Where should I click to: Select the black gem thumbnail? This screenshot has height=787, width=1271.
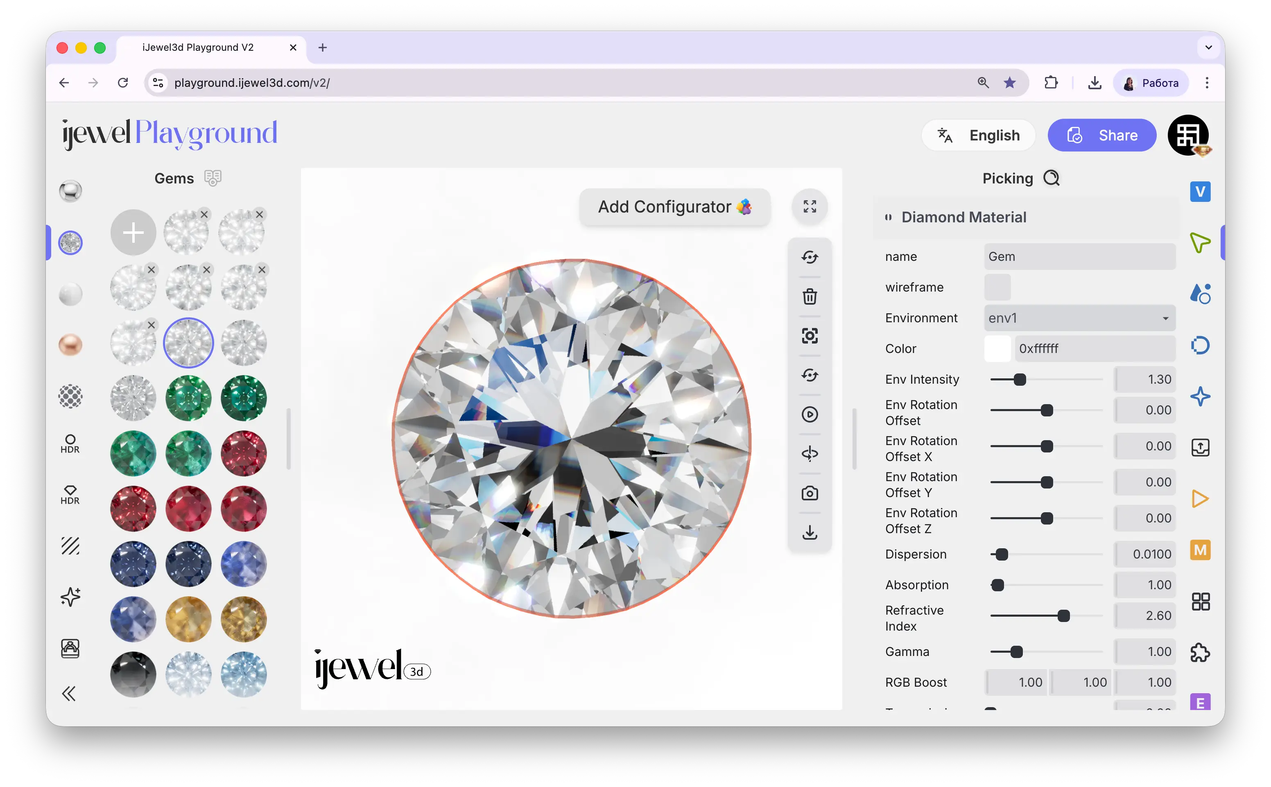pos(133,674)
